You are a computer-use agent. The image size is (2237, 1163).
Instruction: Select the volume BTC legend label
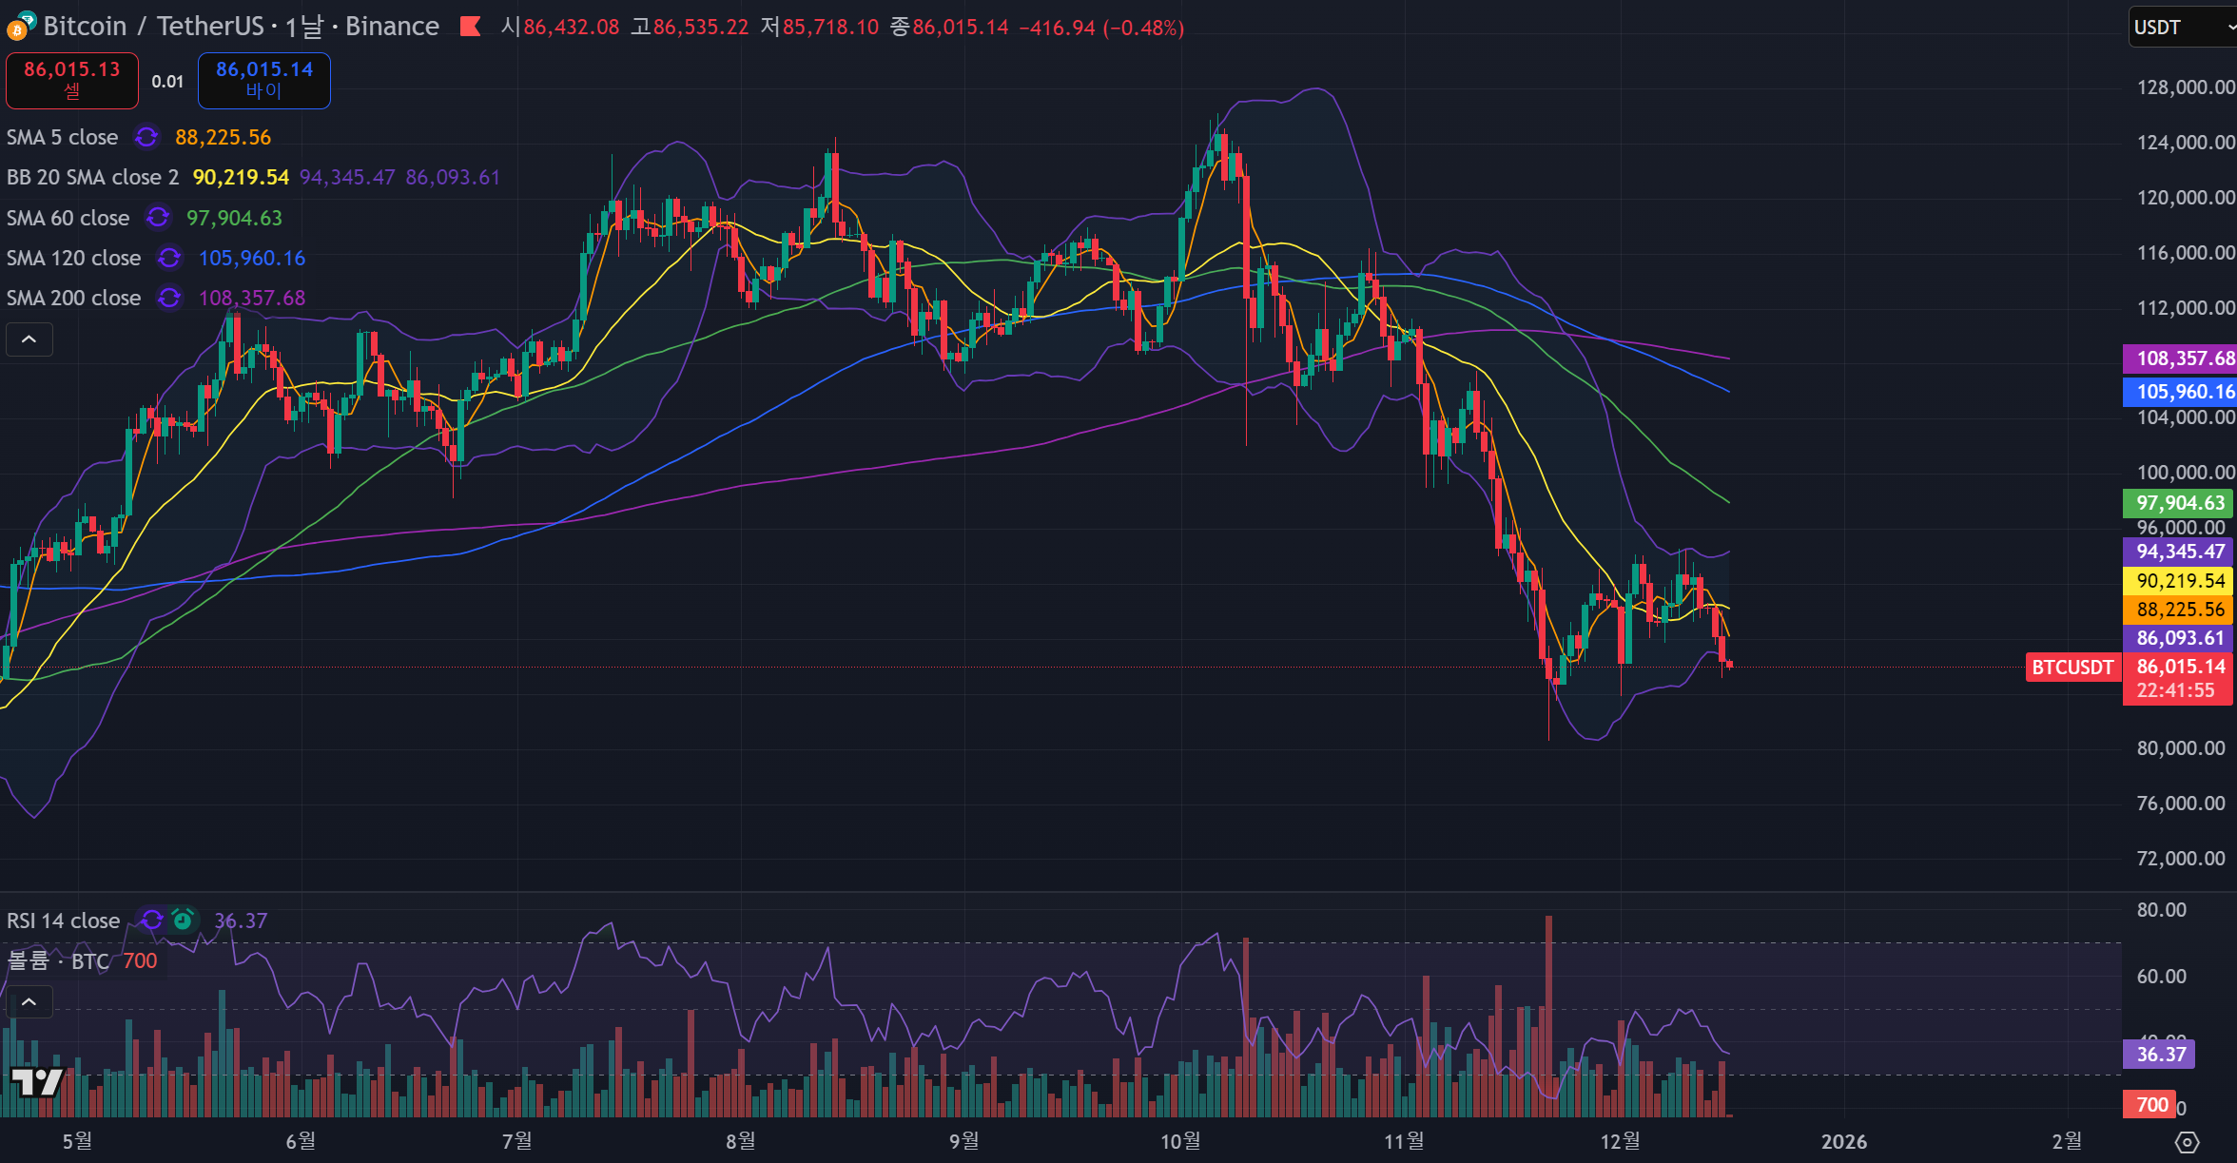tap(59, 961)
